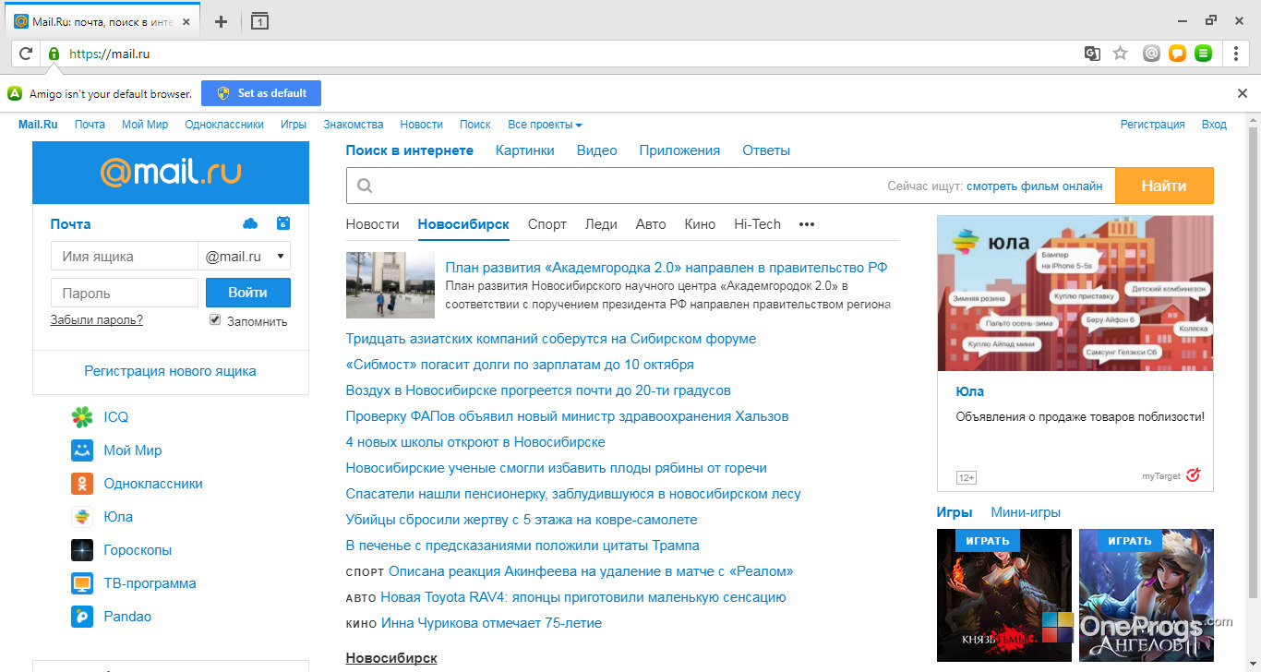This screenshot has width=1261, height=672.
Task: Open the translate page icon in address bar
Action: (1092, 54)
